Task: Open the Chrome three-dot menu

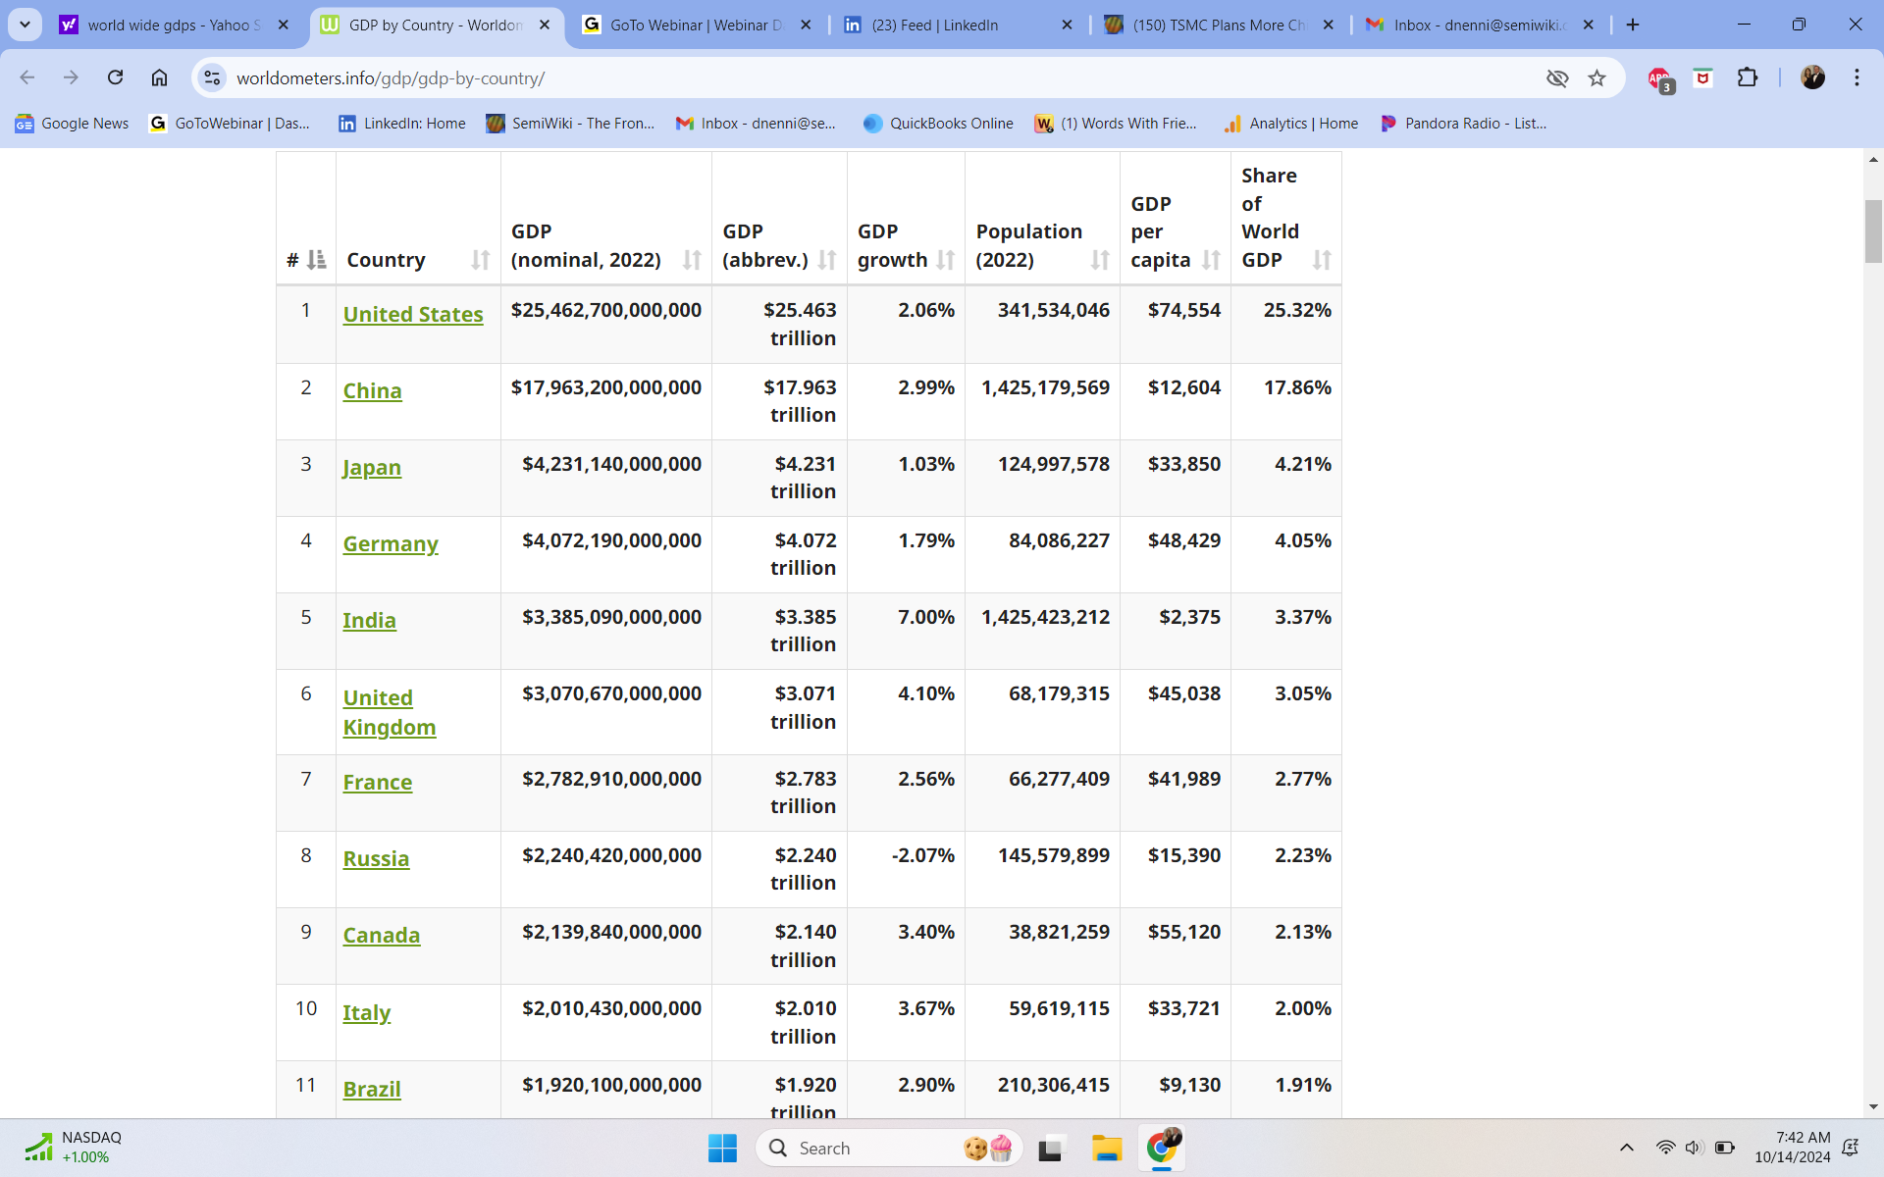Action: (x=1857, y=77)
